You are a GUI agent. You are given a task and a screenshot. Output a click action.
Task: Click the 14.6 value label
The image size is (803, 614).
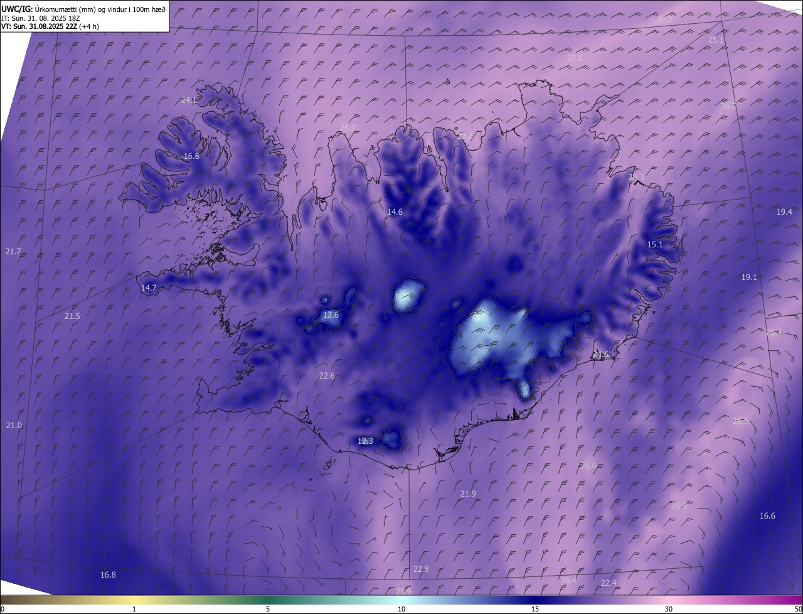395,212
